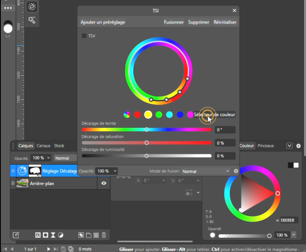Select the red color channel dot
This screenshot has width=306, height=252.
137,115
